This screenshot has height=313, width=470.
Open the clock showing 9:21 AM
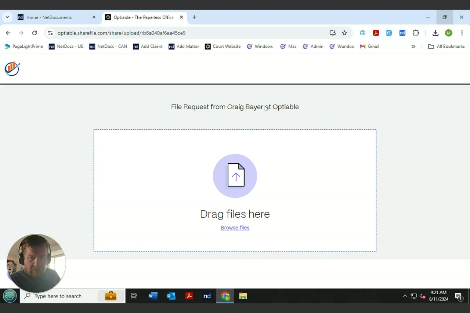pyautogui.click(x=439, y=296)
